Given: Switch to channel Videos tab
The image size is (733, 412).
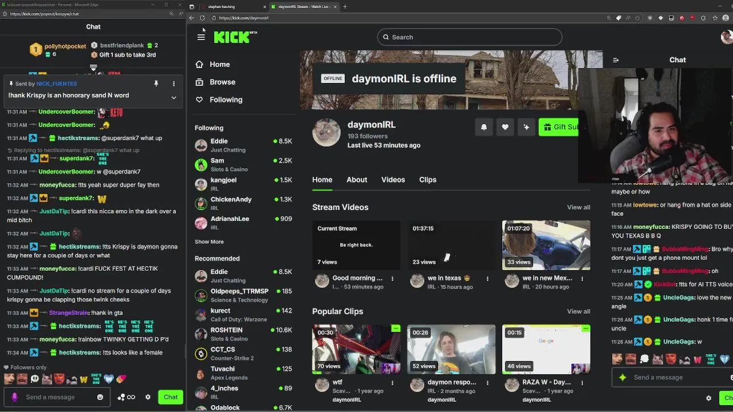Looking at the screenshot, I should tap(393, 180).
